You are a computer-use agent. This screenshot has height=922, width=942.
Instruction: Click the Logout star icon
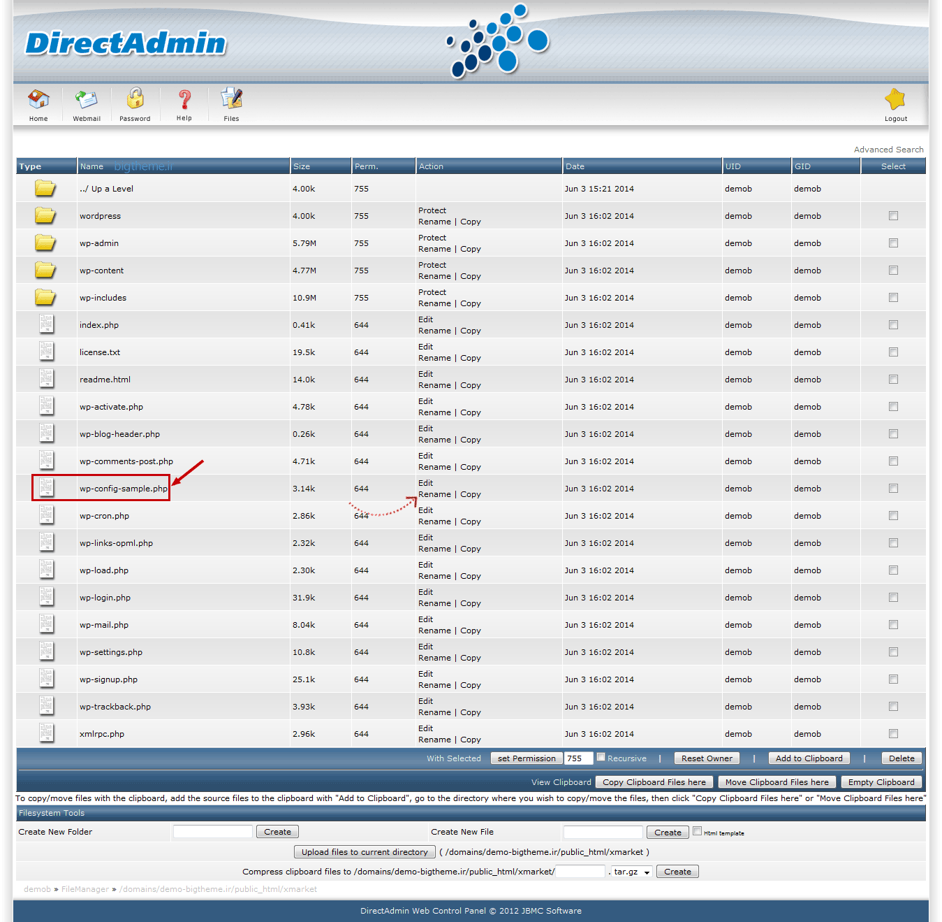pyautogui.click(x=895, y=99)
